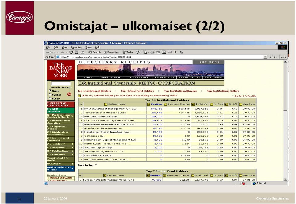Image resolution: width=296 pixels, height=204 pixels.
Task: Click the Go button beside address bar
Action: [x=273, y=57]
